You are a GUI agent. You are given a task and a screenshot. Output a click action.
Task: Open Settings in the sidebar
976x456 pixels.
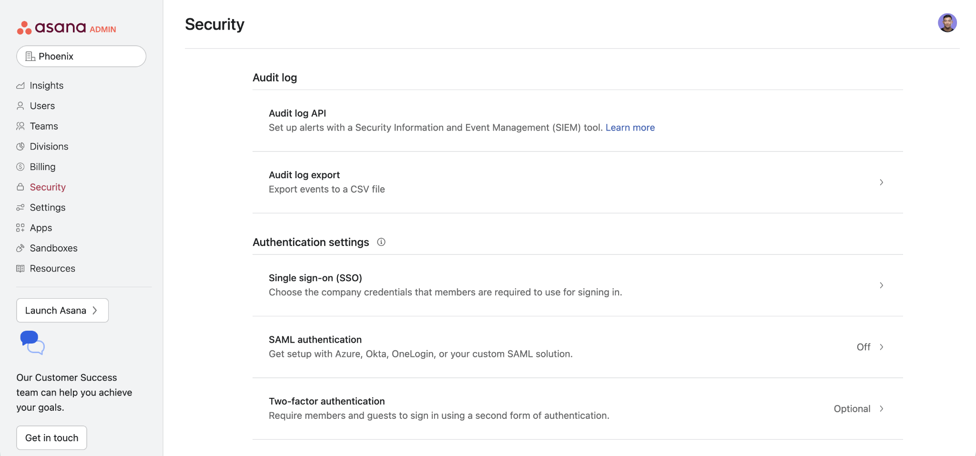[x=48, y=208]
